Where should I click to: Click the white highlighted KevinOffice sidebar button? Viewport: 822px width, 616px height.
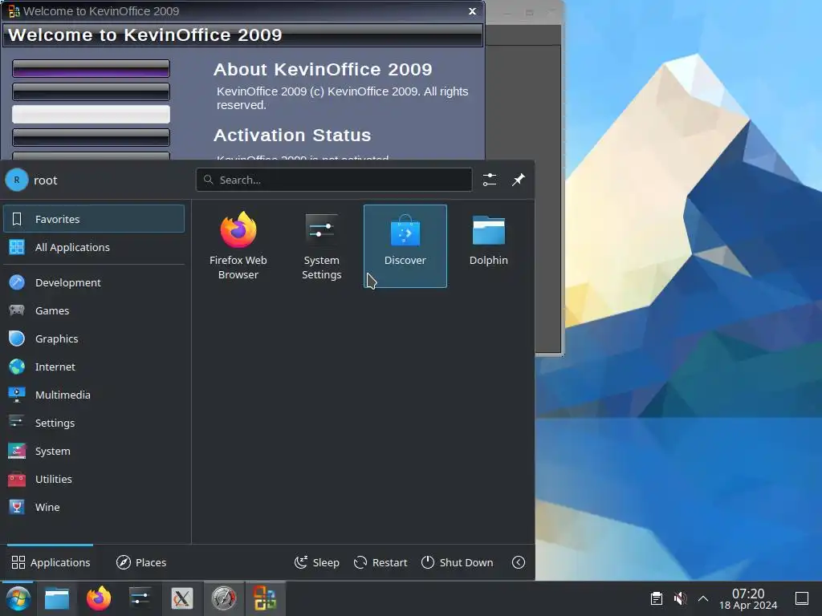tap(92, 114)
